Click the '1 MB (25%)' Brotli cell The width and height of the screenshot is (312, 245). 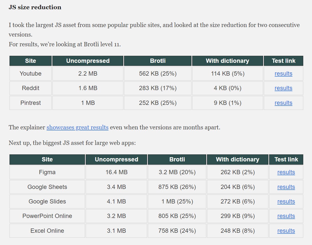click(x=177, y=201)
